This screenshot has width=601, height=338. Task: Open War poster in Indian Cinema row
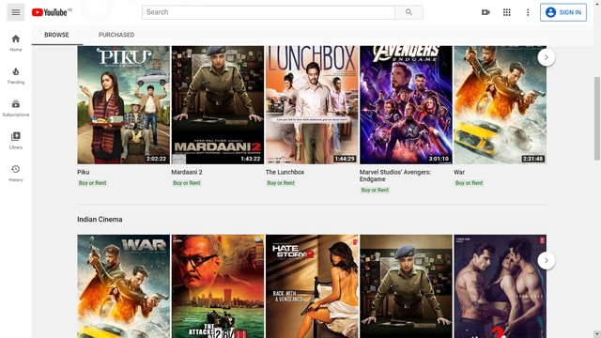pos(123,286)
